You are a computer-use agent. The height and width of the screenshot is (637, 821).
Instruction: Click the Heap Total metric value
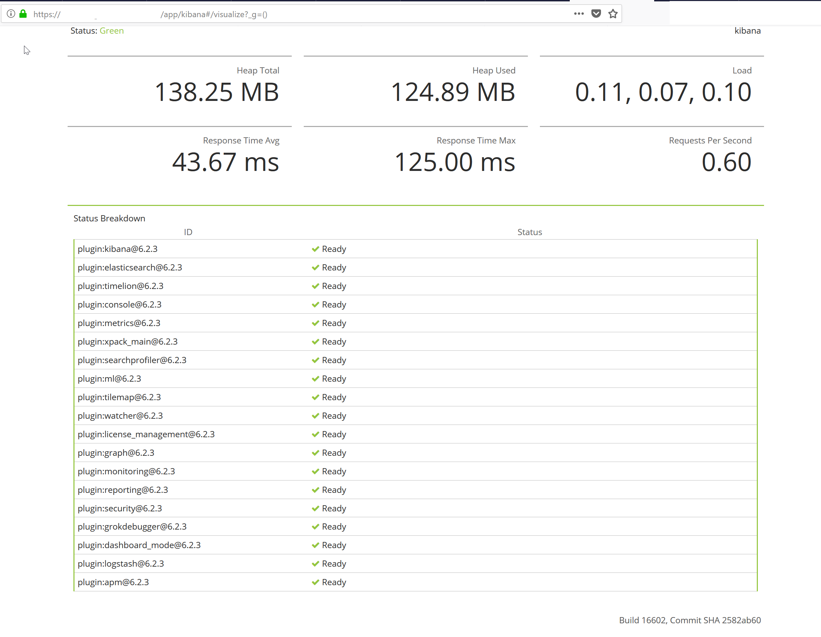tap(217, 92)
